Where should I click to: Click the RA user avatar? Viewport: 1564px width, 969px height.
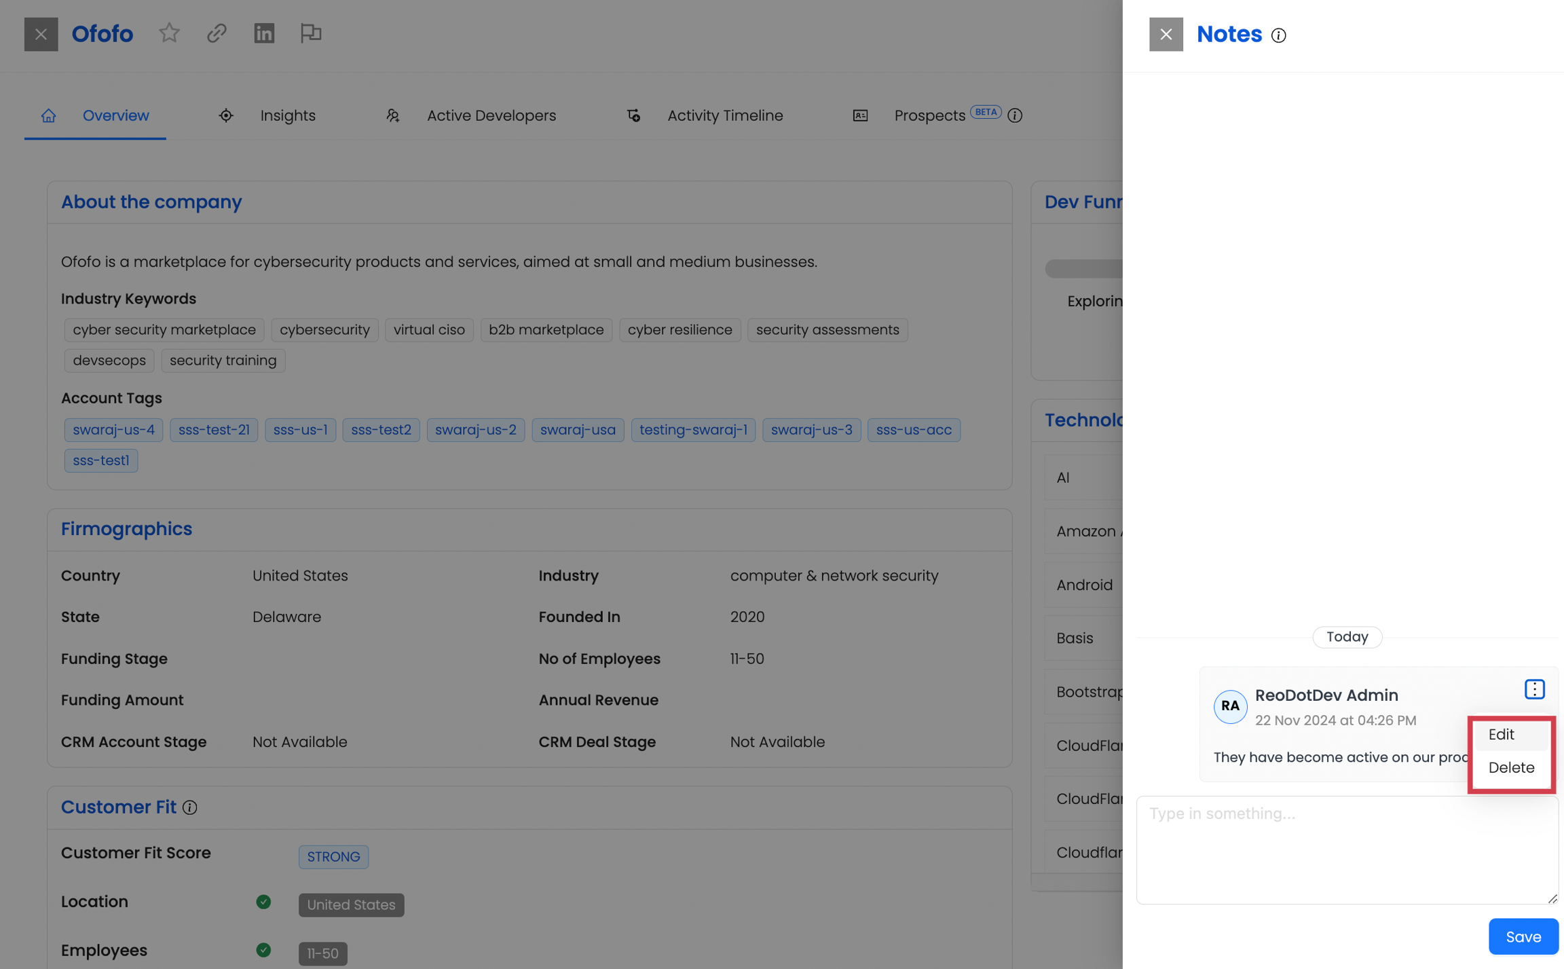1230,706
